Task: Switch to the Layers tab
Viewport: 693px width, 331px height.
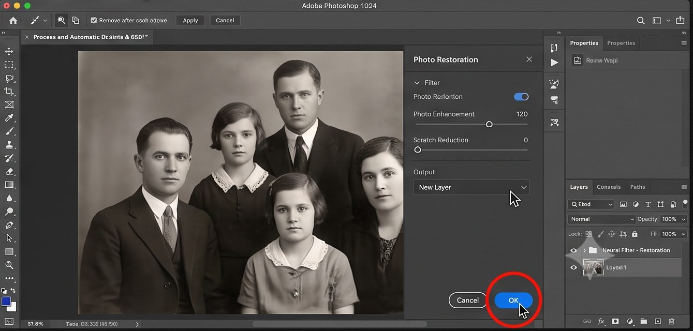Action: tap(579, 187)
